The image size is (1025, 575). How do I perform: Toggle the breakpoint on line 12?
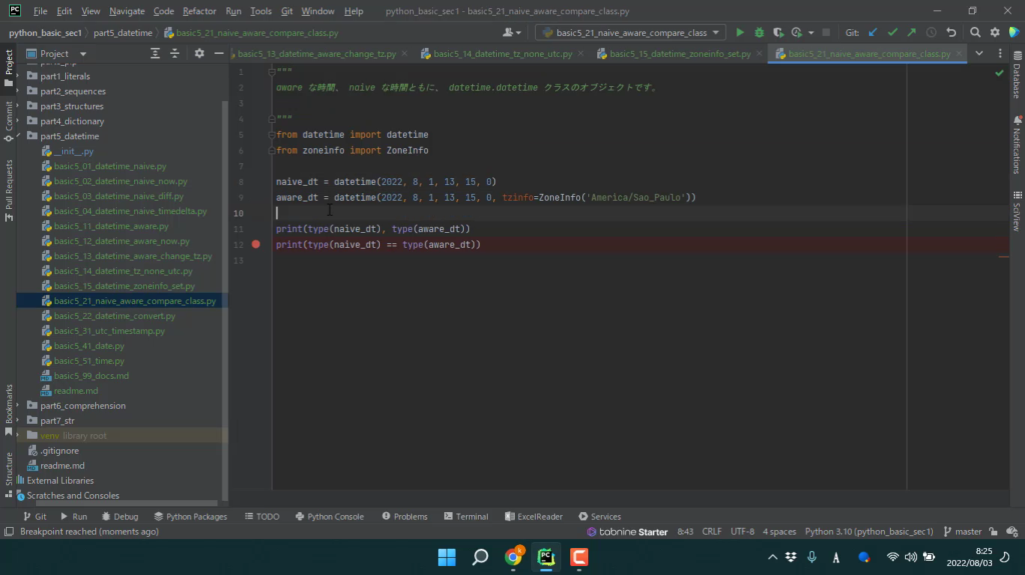[x=256, y=244]
